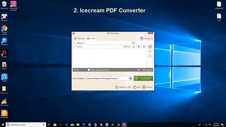Open the Icecream.me link
Screen dimensions: 226x127
tap(147, 38)
